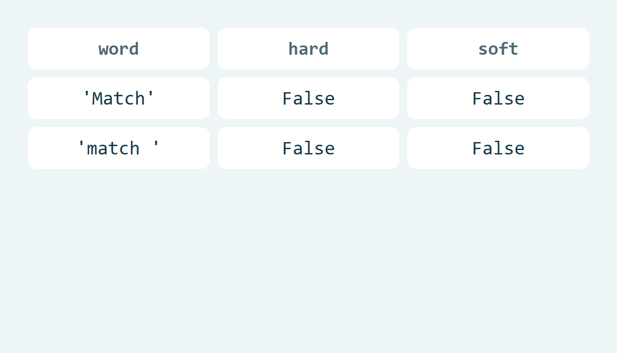Click False under soft for lowercase match

tap(498, 148)
